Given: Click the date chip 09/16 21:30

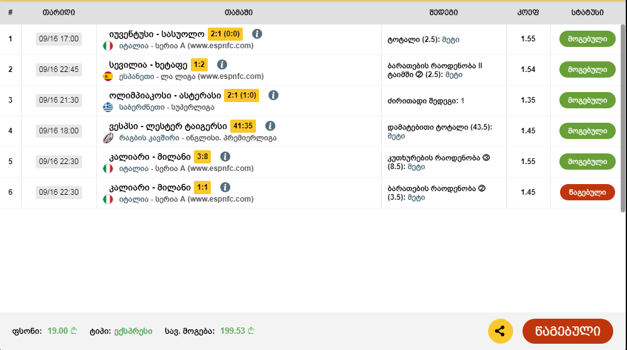Looking at the screenshot, I should coord(59,100).
